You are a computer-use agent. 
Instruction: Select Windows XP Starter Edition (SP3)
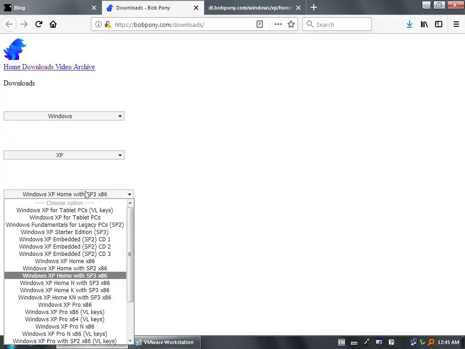[65, 232]
